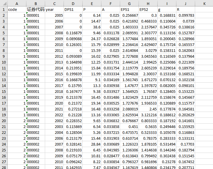Select g cell 0.345726

pos(167,27)
